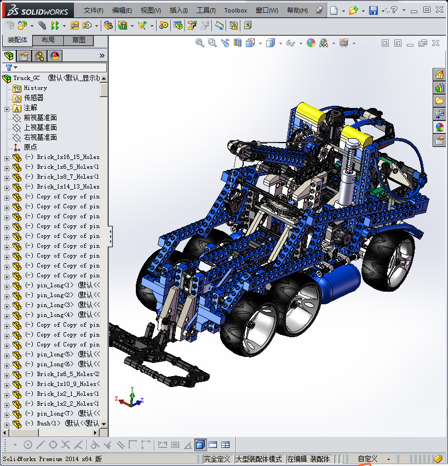
Task: Expand the 注解 tree node
Action: pyautogui.click(x=7, y=109)
